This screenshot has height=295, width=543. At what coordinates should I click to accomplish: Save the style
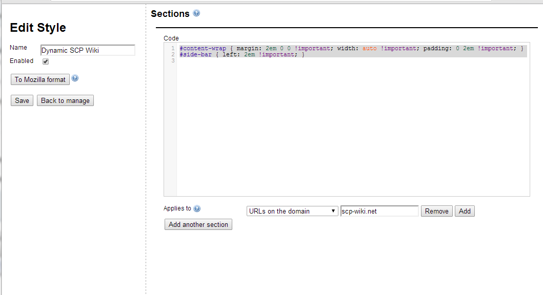[x=22, y=100]
